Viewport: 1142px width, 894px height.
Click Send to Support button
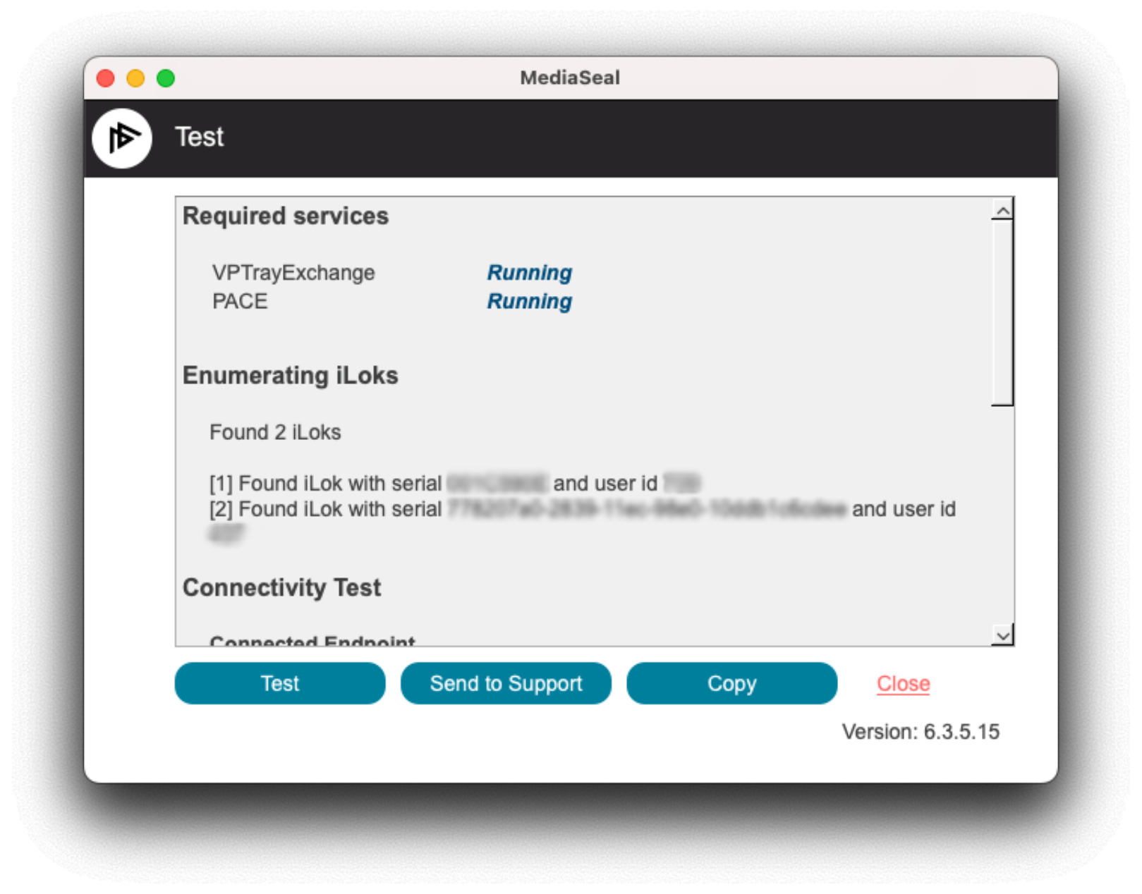pos(506,683)
